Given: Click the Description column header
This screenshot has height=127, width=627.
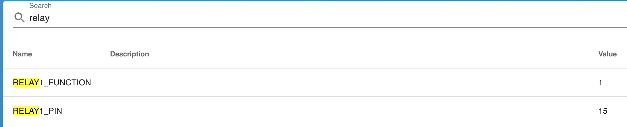Looking at the screenshot, I should pos(129,54).
